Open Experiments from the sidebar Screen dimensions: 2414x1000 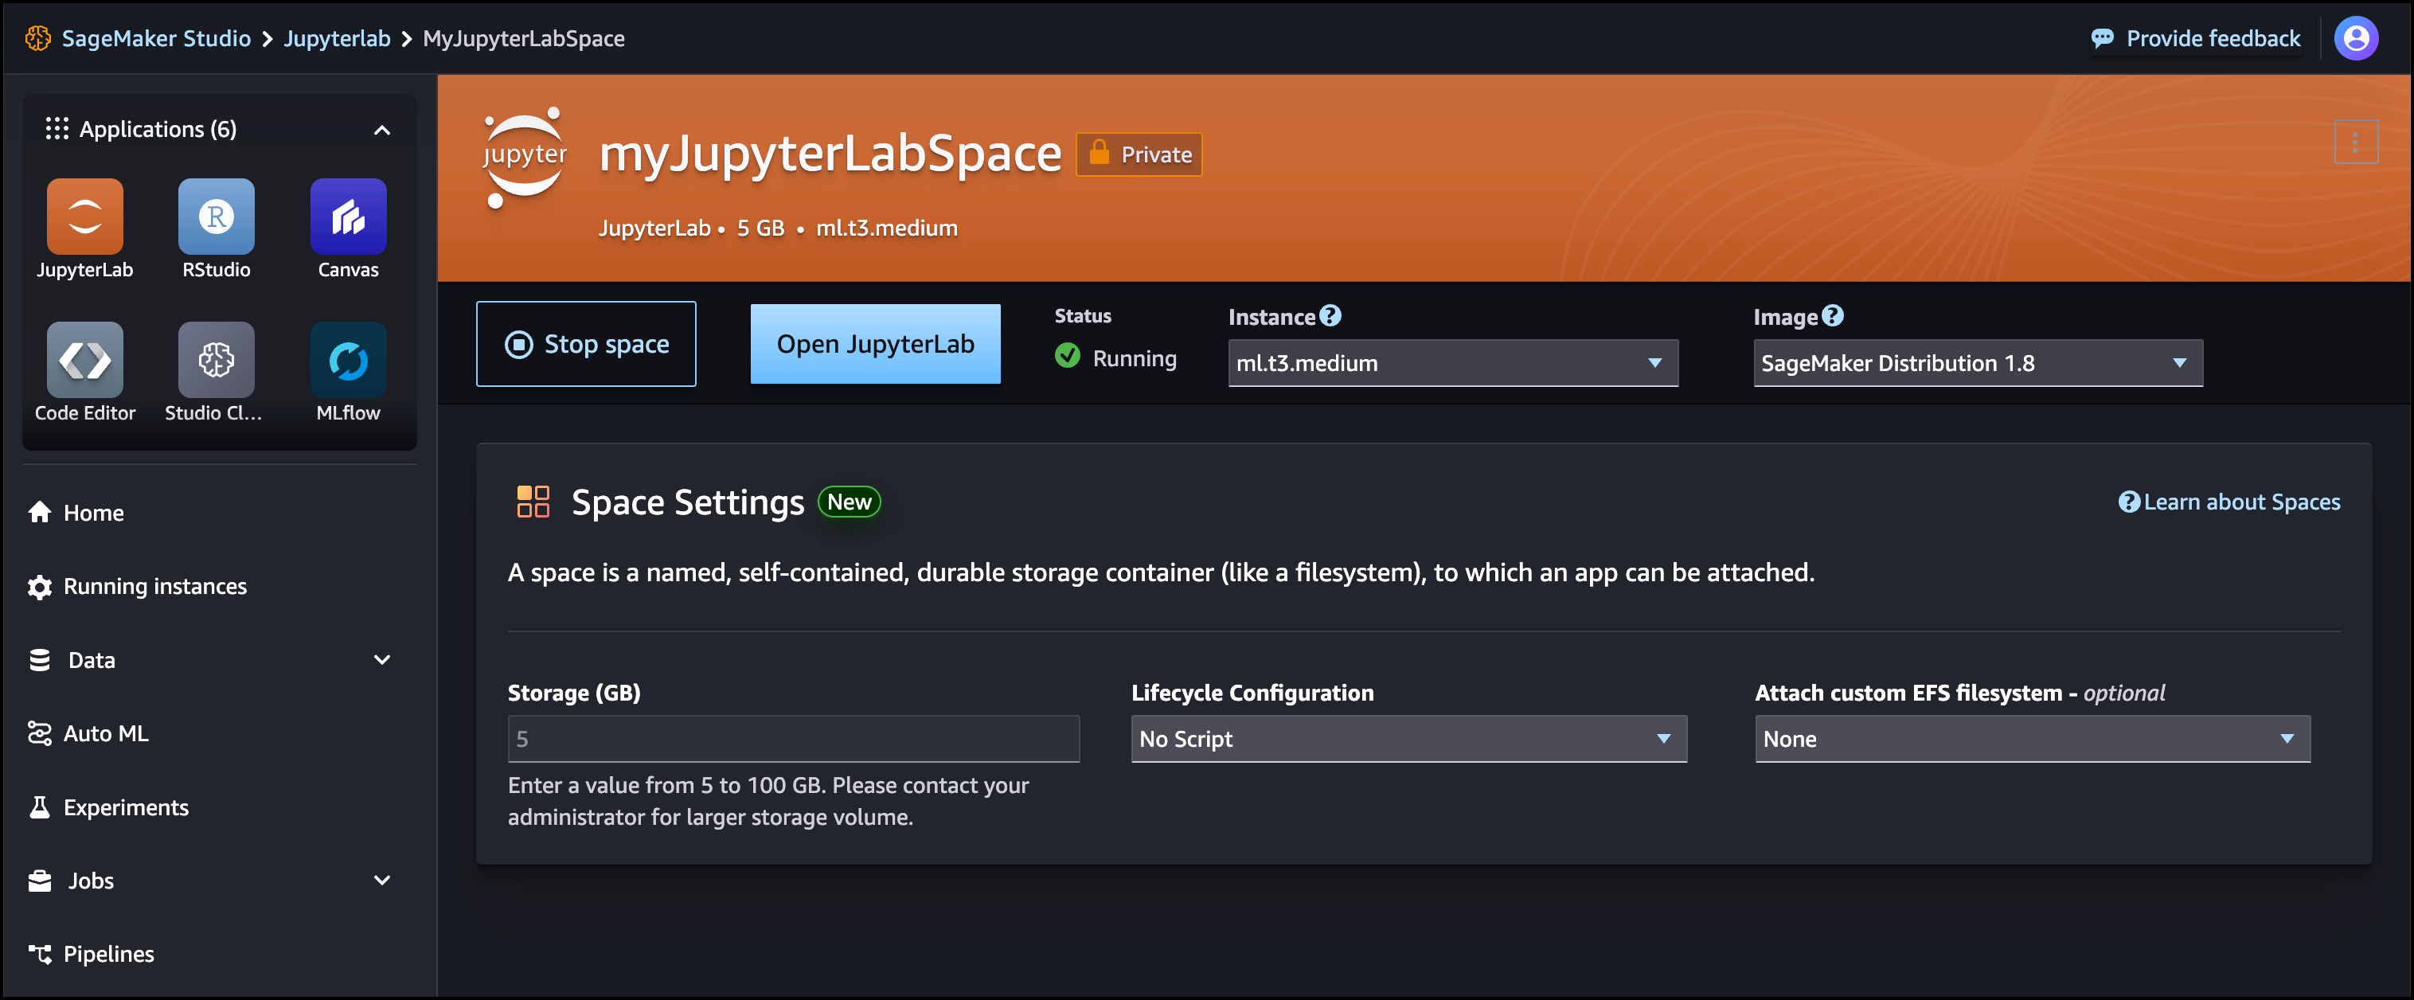click(126, 807)
